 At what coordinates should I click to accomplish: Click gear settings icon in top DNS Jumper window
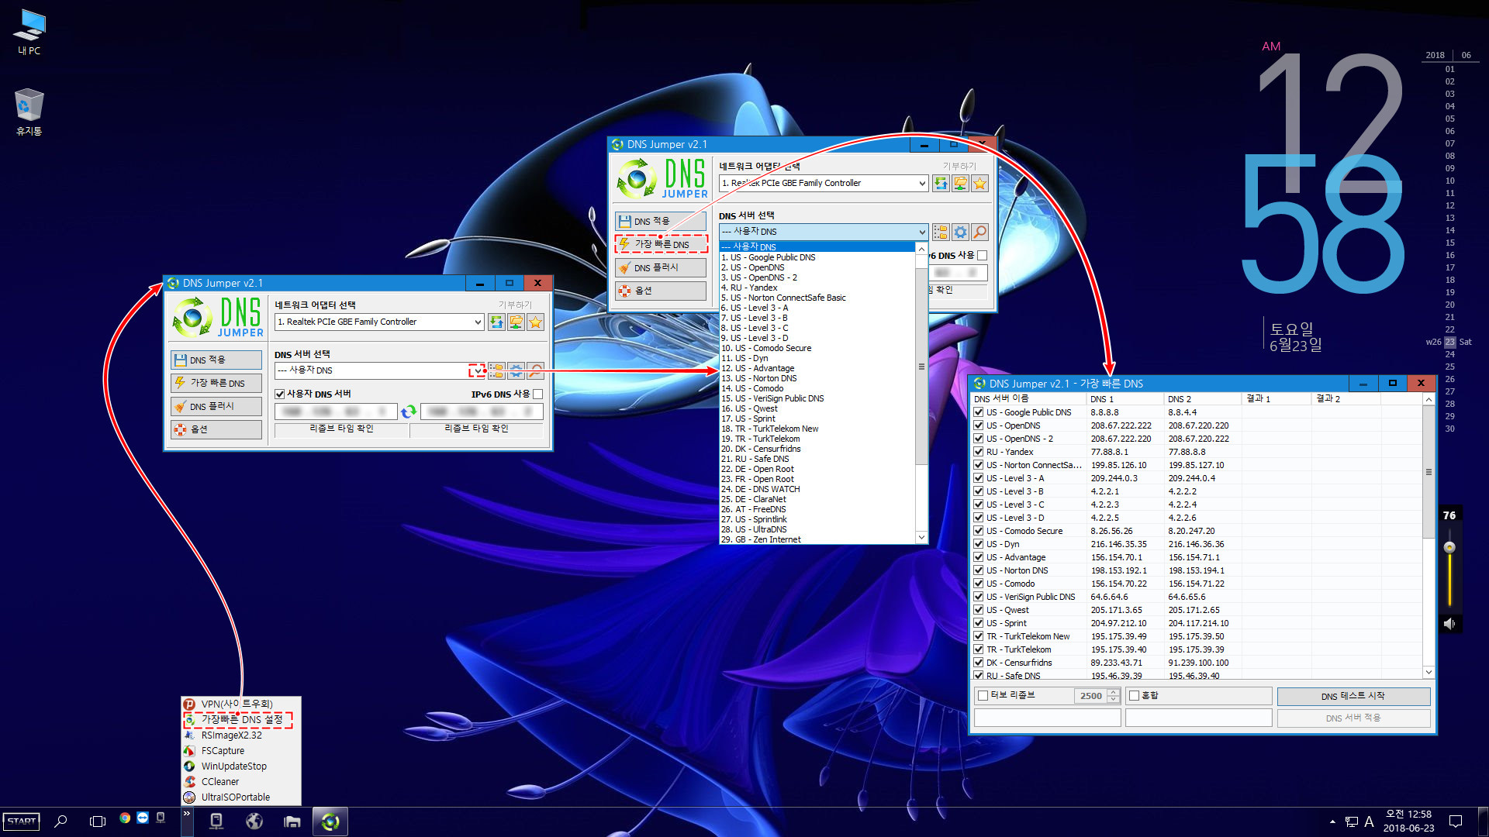click(960, 232)
